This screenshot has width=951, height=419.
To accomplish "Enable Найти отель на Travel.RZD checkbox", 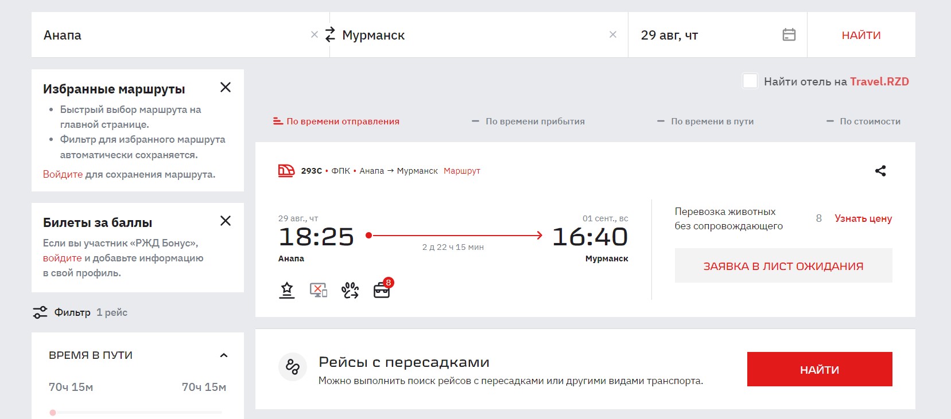I will (x=750, y=81).
